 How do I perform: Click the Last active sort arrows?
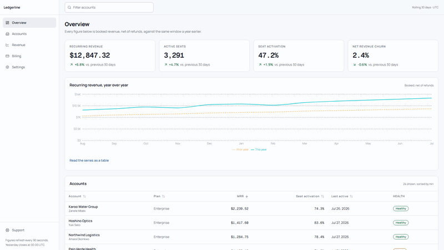coord(351,196)
